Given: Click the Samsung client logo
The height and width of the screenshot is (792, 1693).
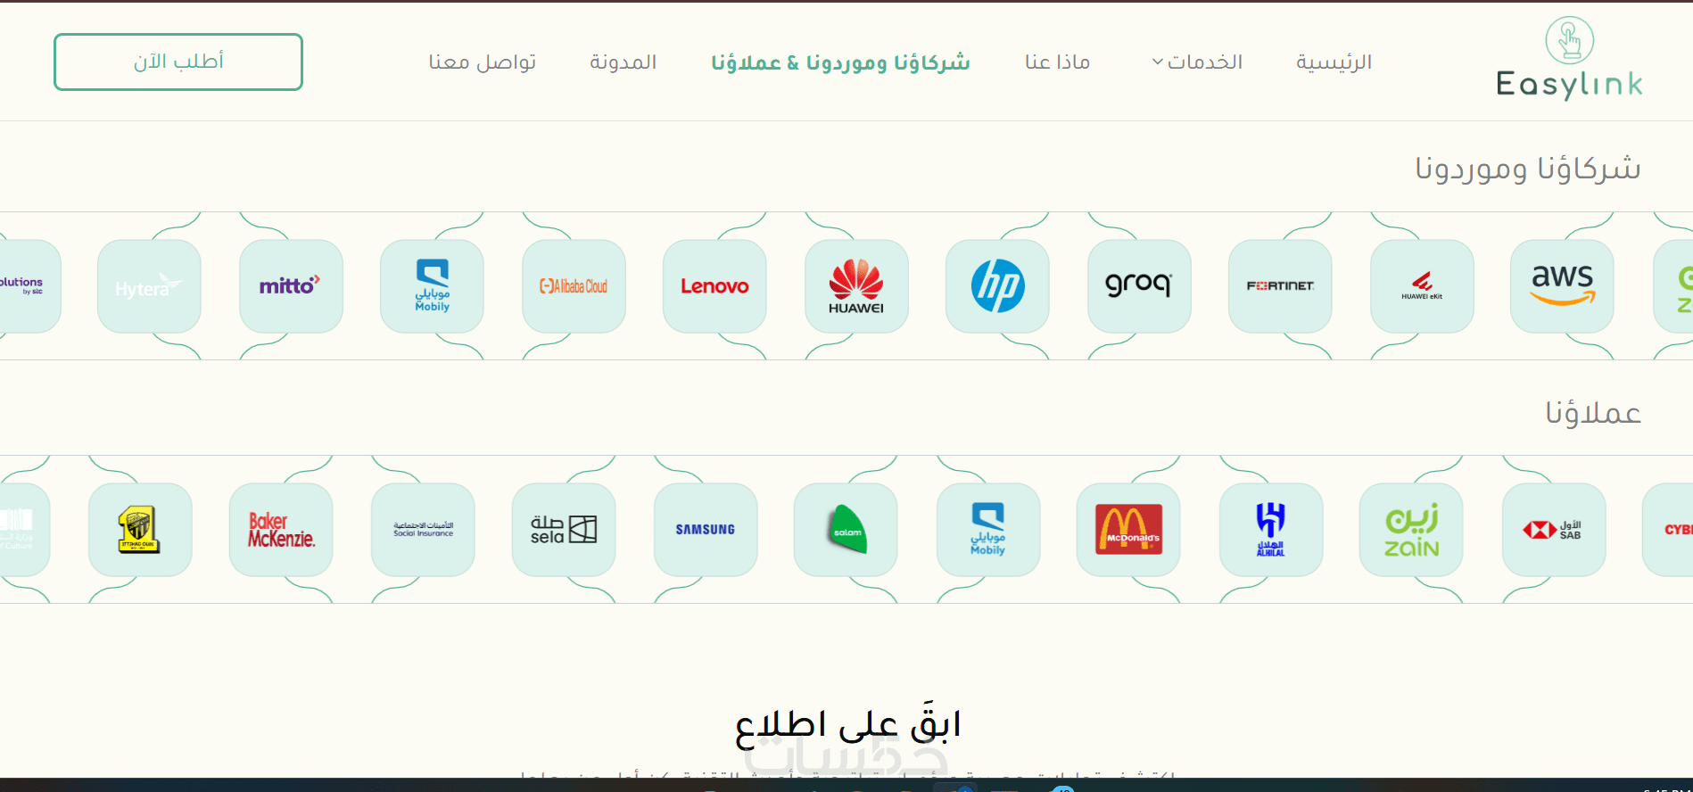Looking at the screenshot, I should tap(706, 530).
